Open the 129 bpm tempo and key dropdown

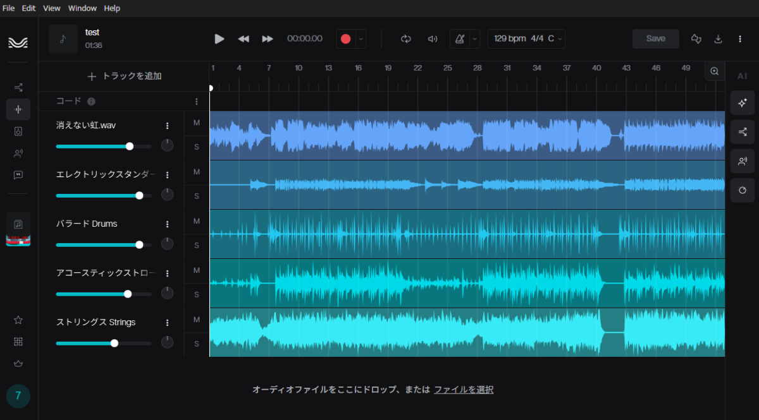point(526,39)
